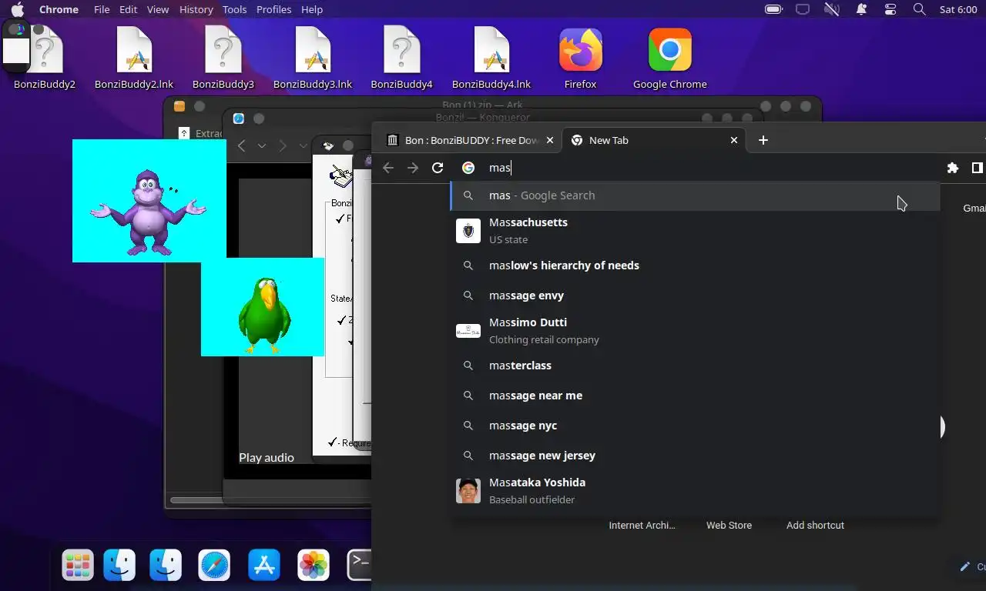Click the battery status icon in the menu bar
The height and width of the screenshot is (591, 986).
coord(773,9)
